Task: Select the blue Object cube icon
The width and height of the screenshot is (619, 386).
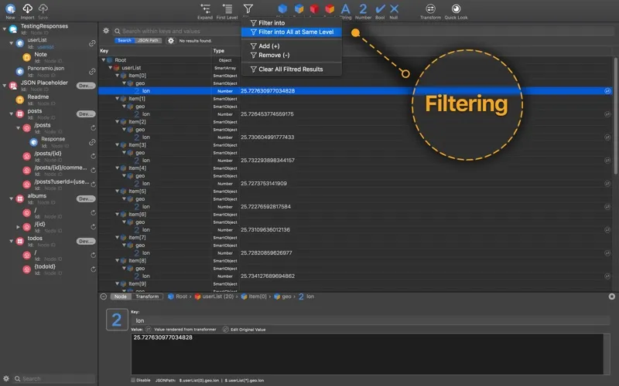Action: 282,8
